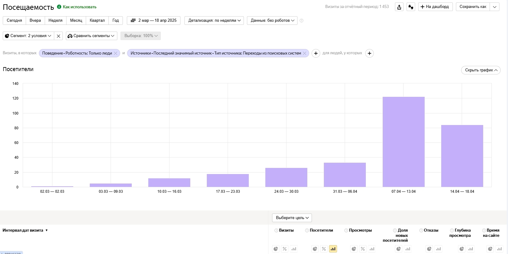The image size is (508, 254).
Task: Switch period to Сегодня
Action: (14, 21)
